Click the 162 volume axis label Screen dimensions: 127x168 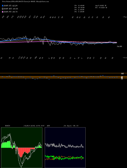click(x=122, y=74)
